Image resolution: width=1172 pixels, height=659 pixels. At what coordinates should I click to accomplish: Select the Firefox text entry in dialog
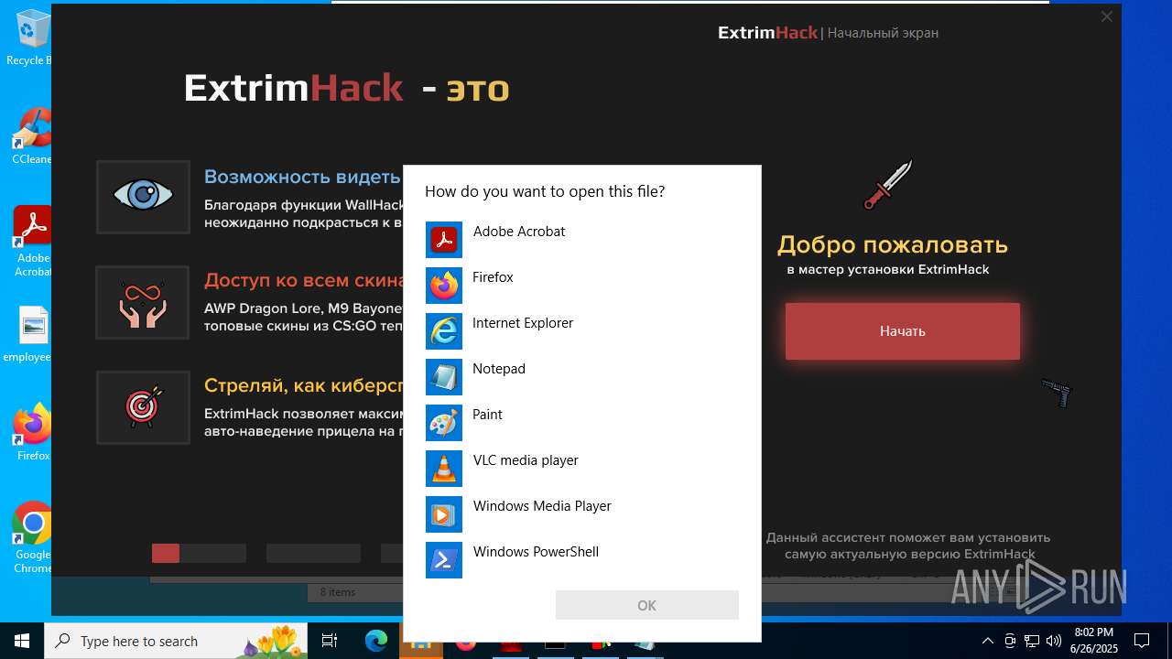click(493, 277)
